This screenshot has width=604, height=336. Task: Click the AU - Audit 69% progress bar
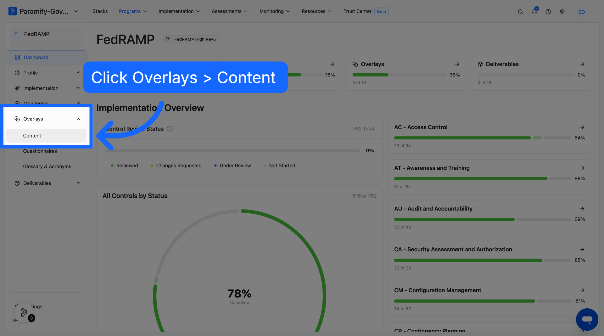click(x=482, y=219)
